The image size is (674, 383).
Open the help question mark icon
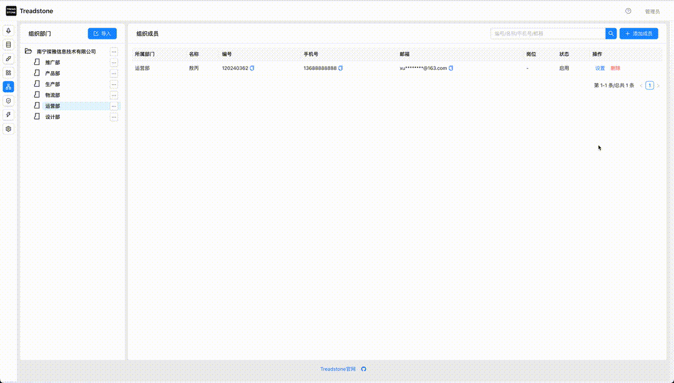tap(628, 11)
